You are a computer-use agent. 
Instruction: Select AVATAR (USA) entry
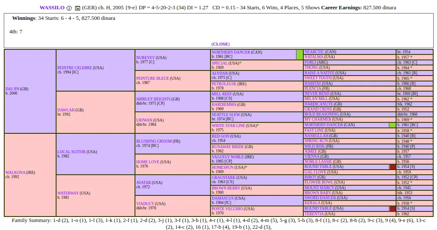pos(143,183)
